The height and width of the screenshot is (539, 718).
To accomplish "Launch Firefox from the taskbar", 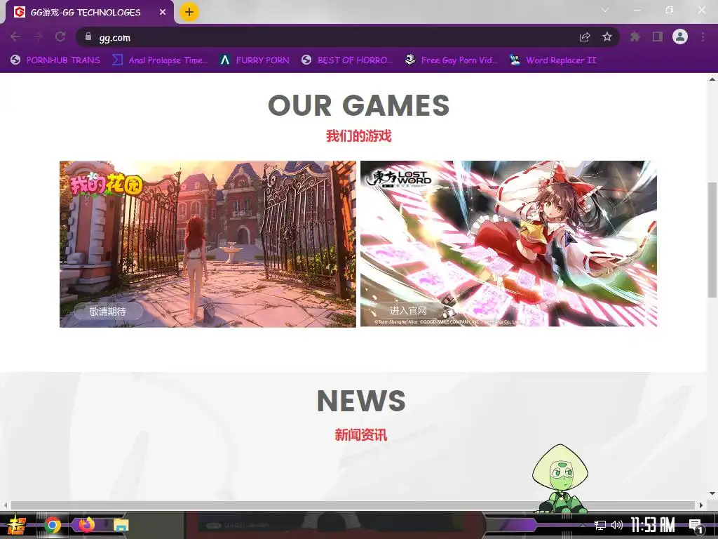I will click(x=86, y=525).
